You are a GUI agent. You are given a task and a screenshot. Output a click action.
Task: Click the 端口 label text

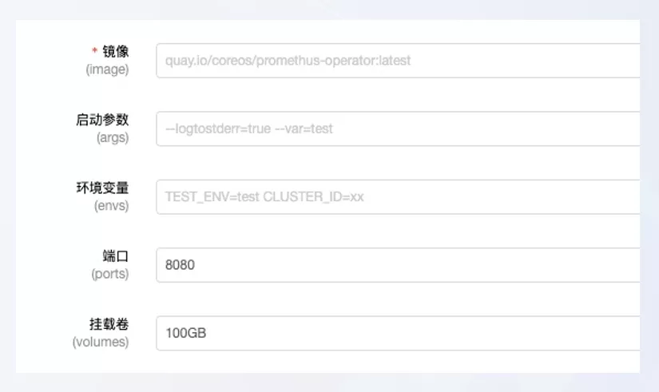coord(116,255)
